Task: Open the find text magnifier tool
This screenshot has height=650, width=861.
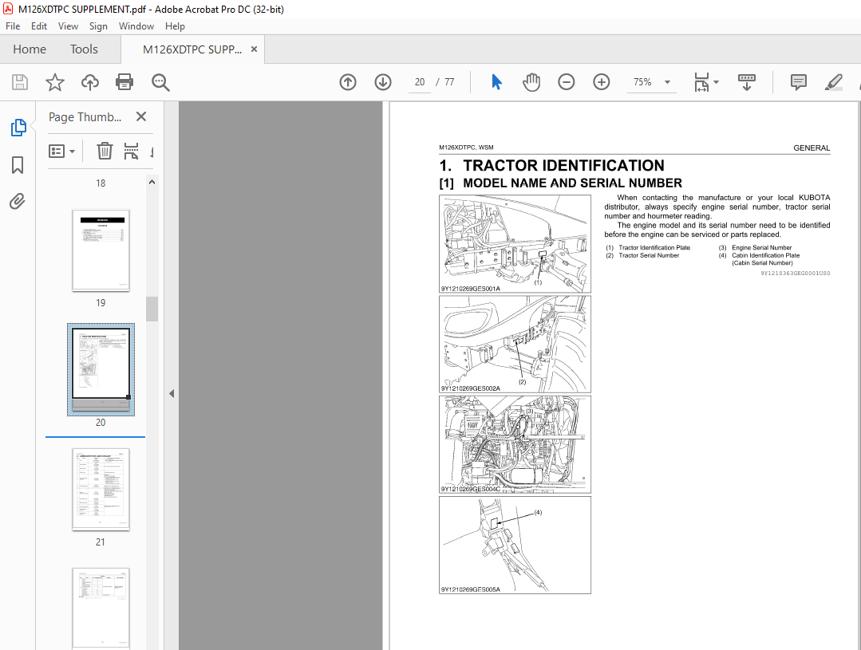Action: [x=160, y=82]
